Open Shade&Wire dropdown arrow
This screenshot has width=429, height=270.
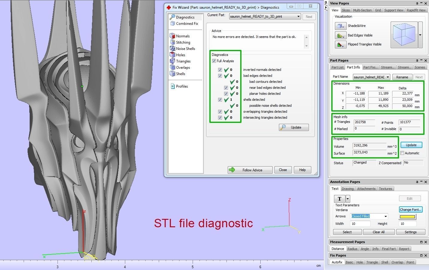tap(343, 27)
